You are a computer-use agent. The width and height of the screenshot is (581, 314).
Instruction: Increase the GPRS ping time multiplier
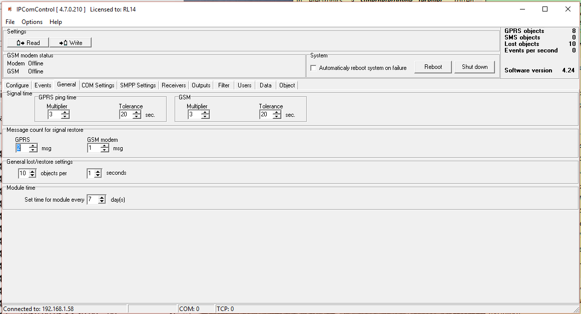coord(65,112)
